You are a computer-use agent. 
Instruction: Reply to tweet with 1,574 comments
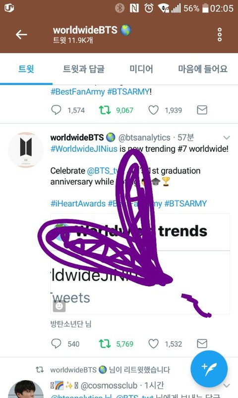[56, 110]
